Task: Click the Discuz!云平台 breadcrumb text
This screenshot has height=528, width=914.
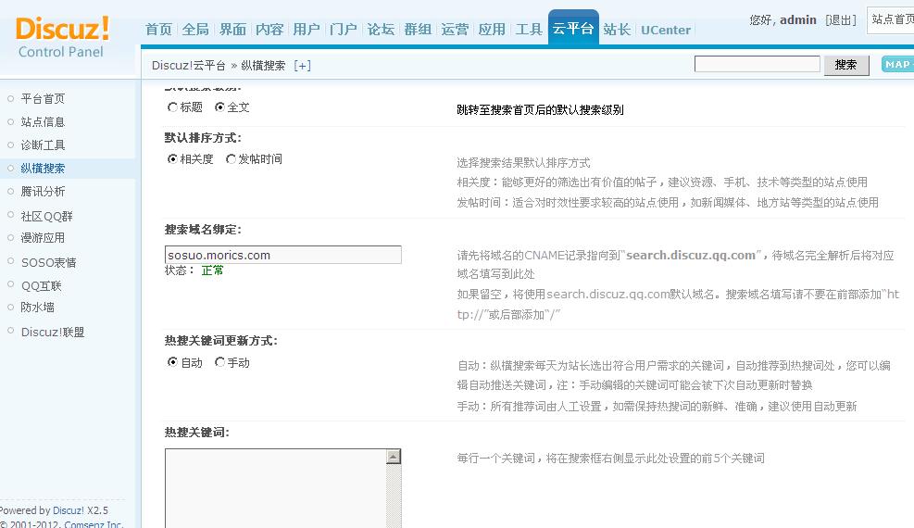Action: (x=188, y=65)
